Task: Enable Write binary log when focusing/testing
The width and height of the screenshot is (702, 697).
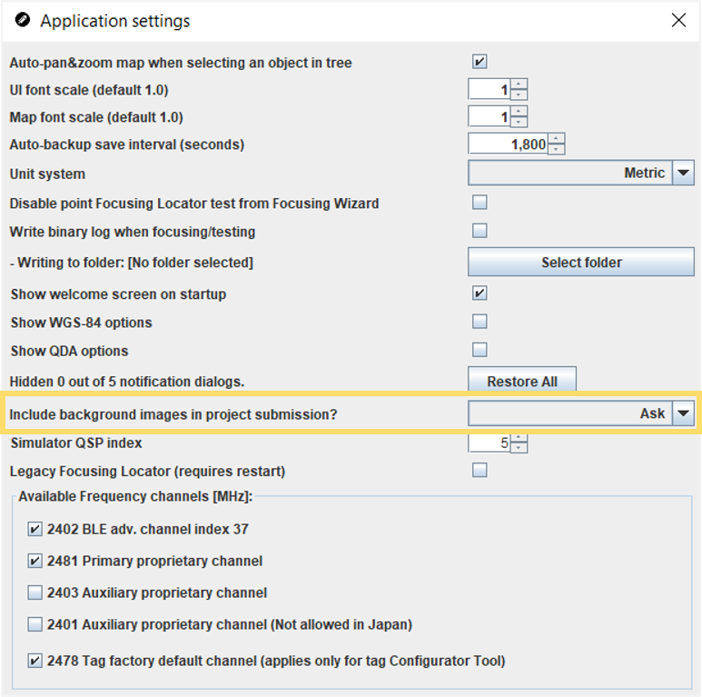Action: [480, 231]
